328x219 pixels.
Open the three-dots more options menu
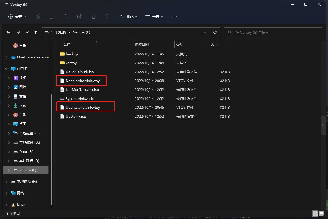point(175,17)
